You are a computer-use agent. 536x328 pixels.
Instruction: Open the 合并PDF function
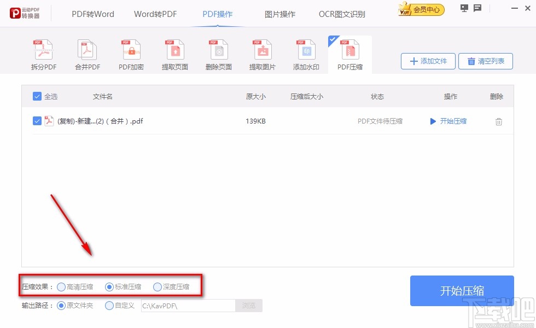coord(86,53)
